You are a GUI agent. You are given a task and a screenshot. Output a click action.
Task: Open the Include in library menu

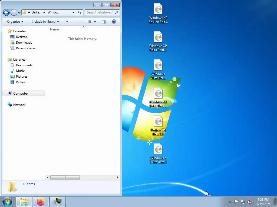point(45,22)
